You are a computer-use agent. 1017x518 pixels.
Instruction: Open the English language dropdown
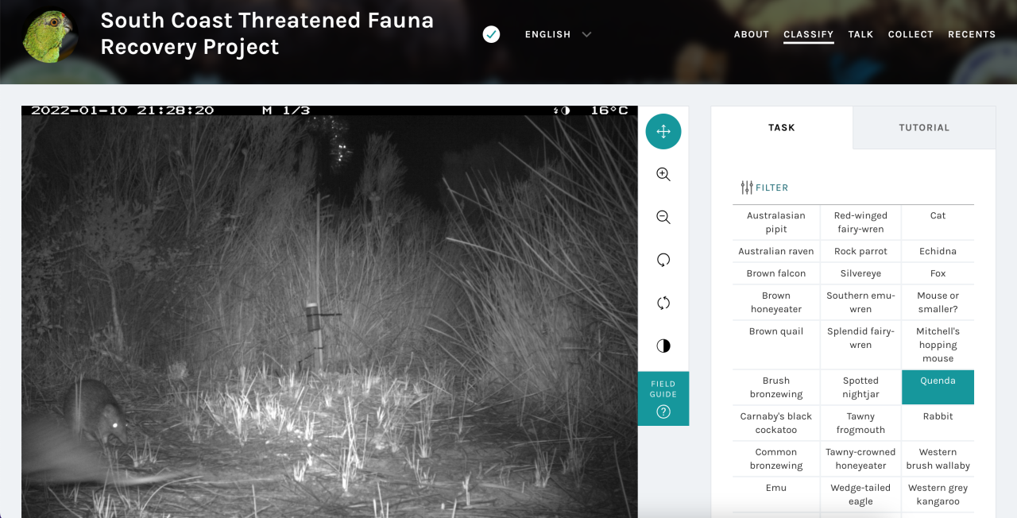tap(558, 34)
